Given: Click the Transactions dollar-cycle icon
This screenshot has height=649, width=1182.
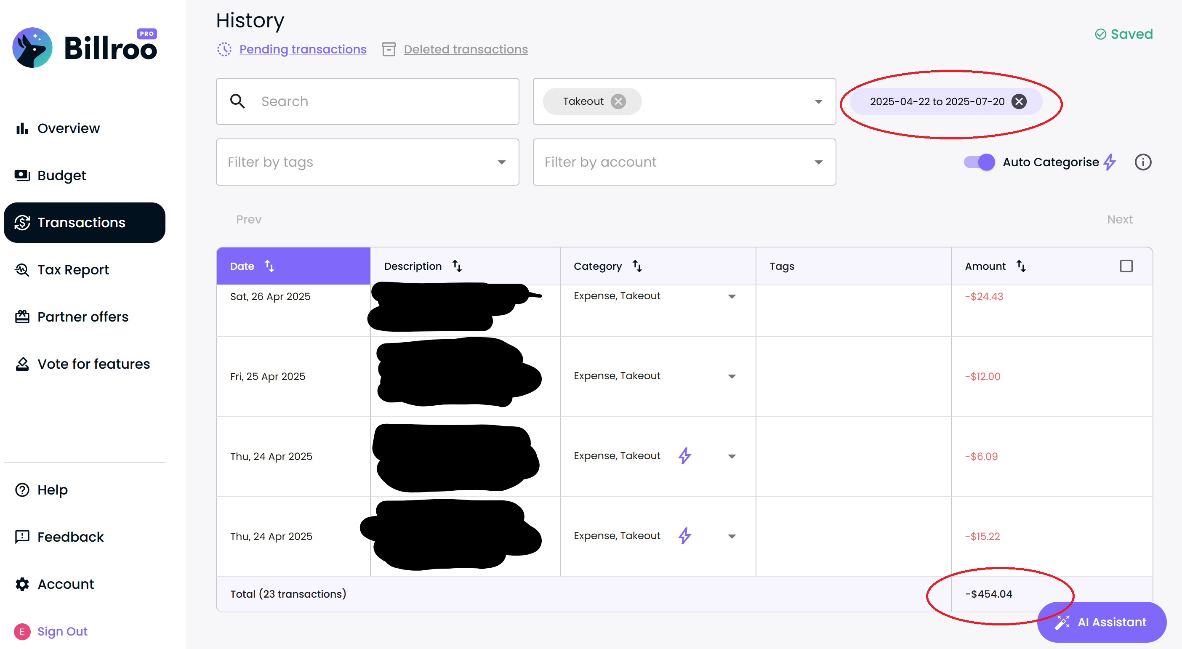Looking at the screenshot, I should pyautogui.click(x=22, y=223).
